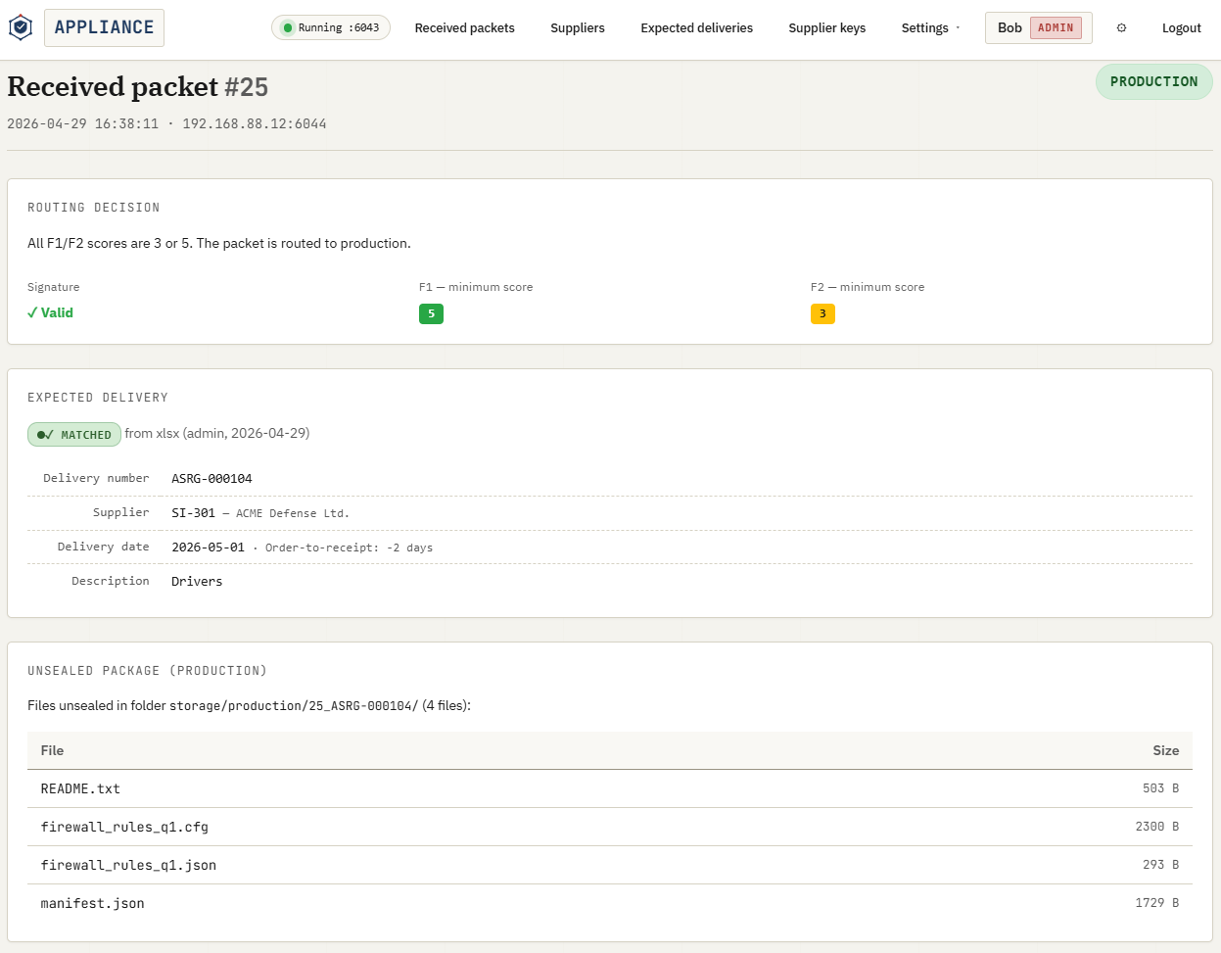Click the ROUTING DECISION section title
The width and height of the screenshot is (1221, 953).
(93, 208)
